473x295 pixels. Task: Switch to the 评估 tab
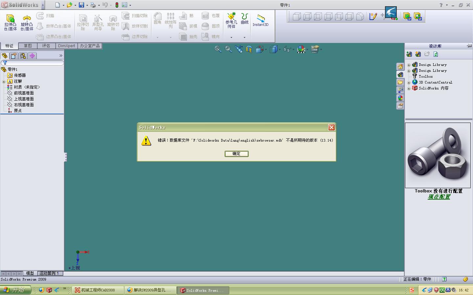pos(46,46)
